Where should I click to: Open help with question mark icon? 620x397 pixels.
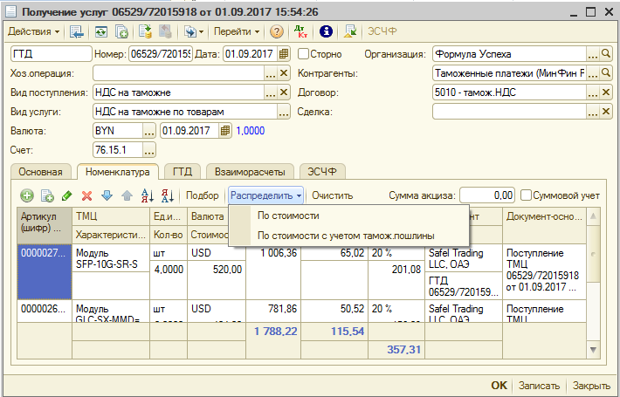coord(277,31)
